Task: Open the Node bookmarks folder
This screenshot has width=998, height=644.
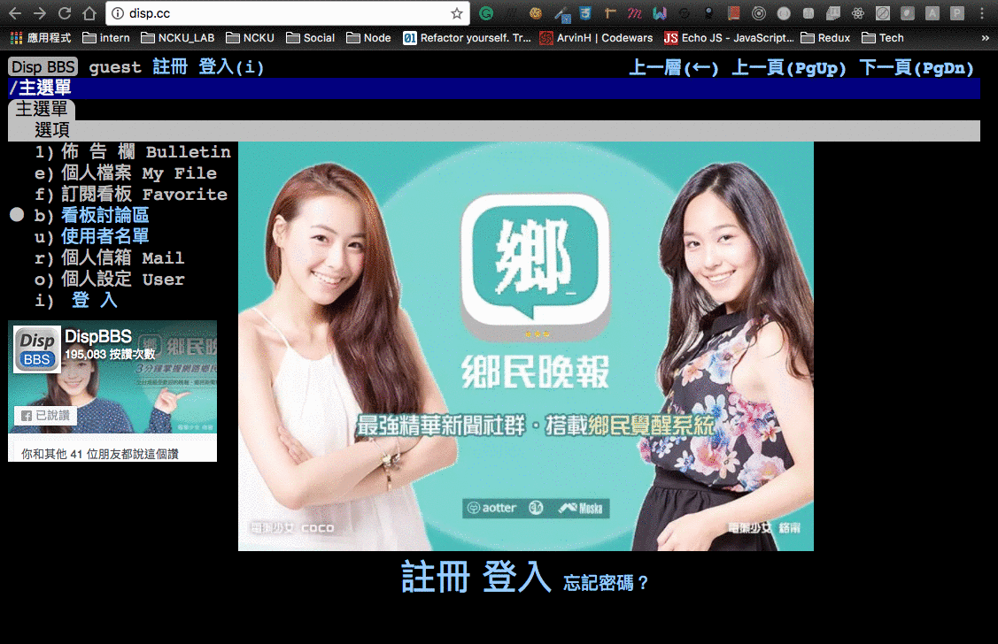Action: (x=368, y=38)
